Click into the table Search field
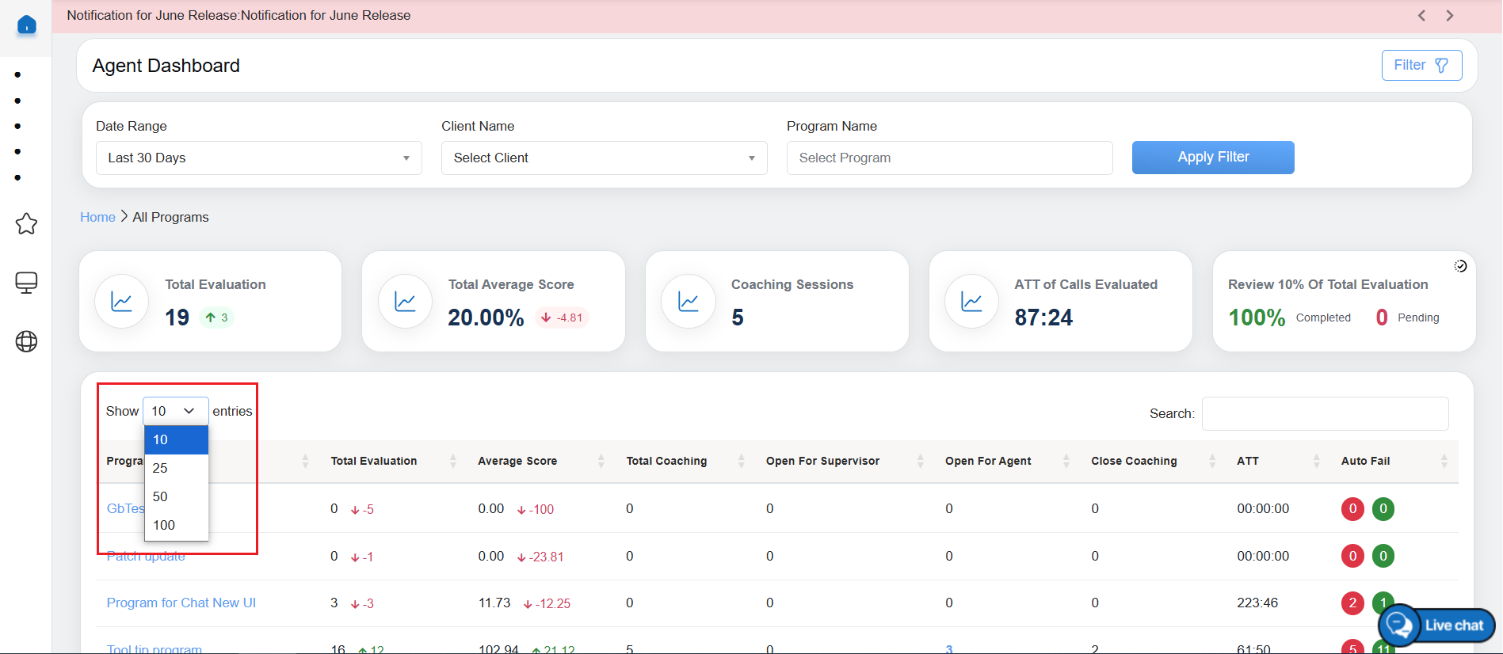The height and width of the screenshot is (654, 1503). 1325,413
